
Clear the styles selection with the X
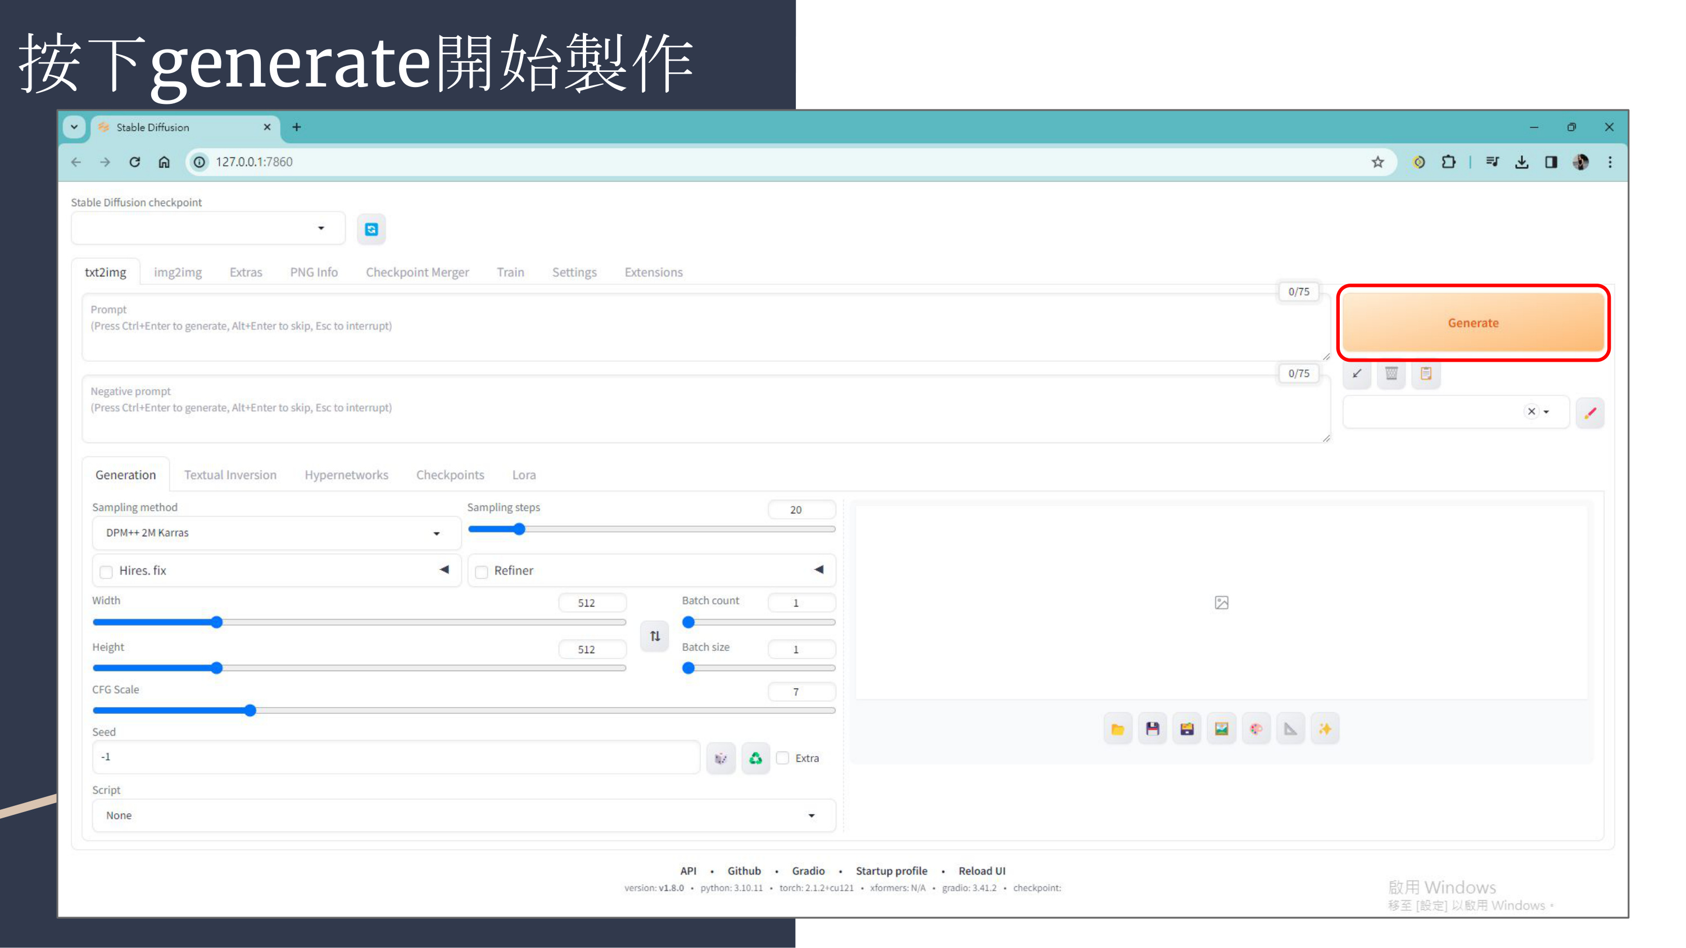(x=1531, y=412)
